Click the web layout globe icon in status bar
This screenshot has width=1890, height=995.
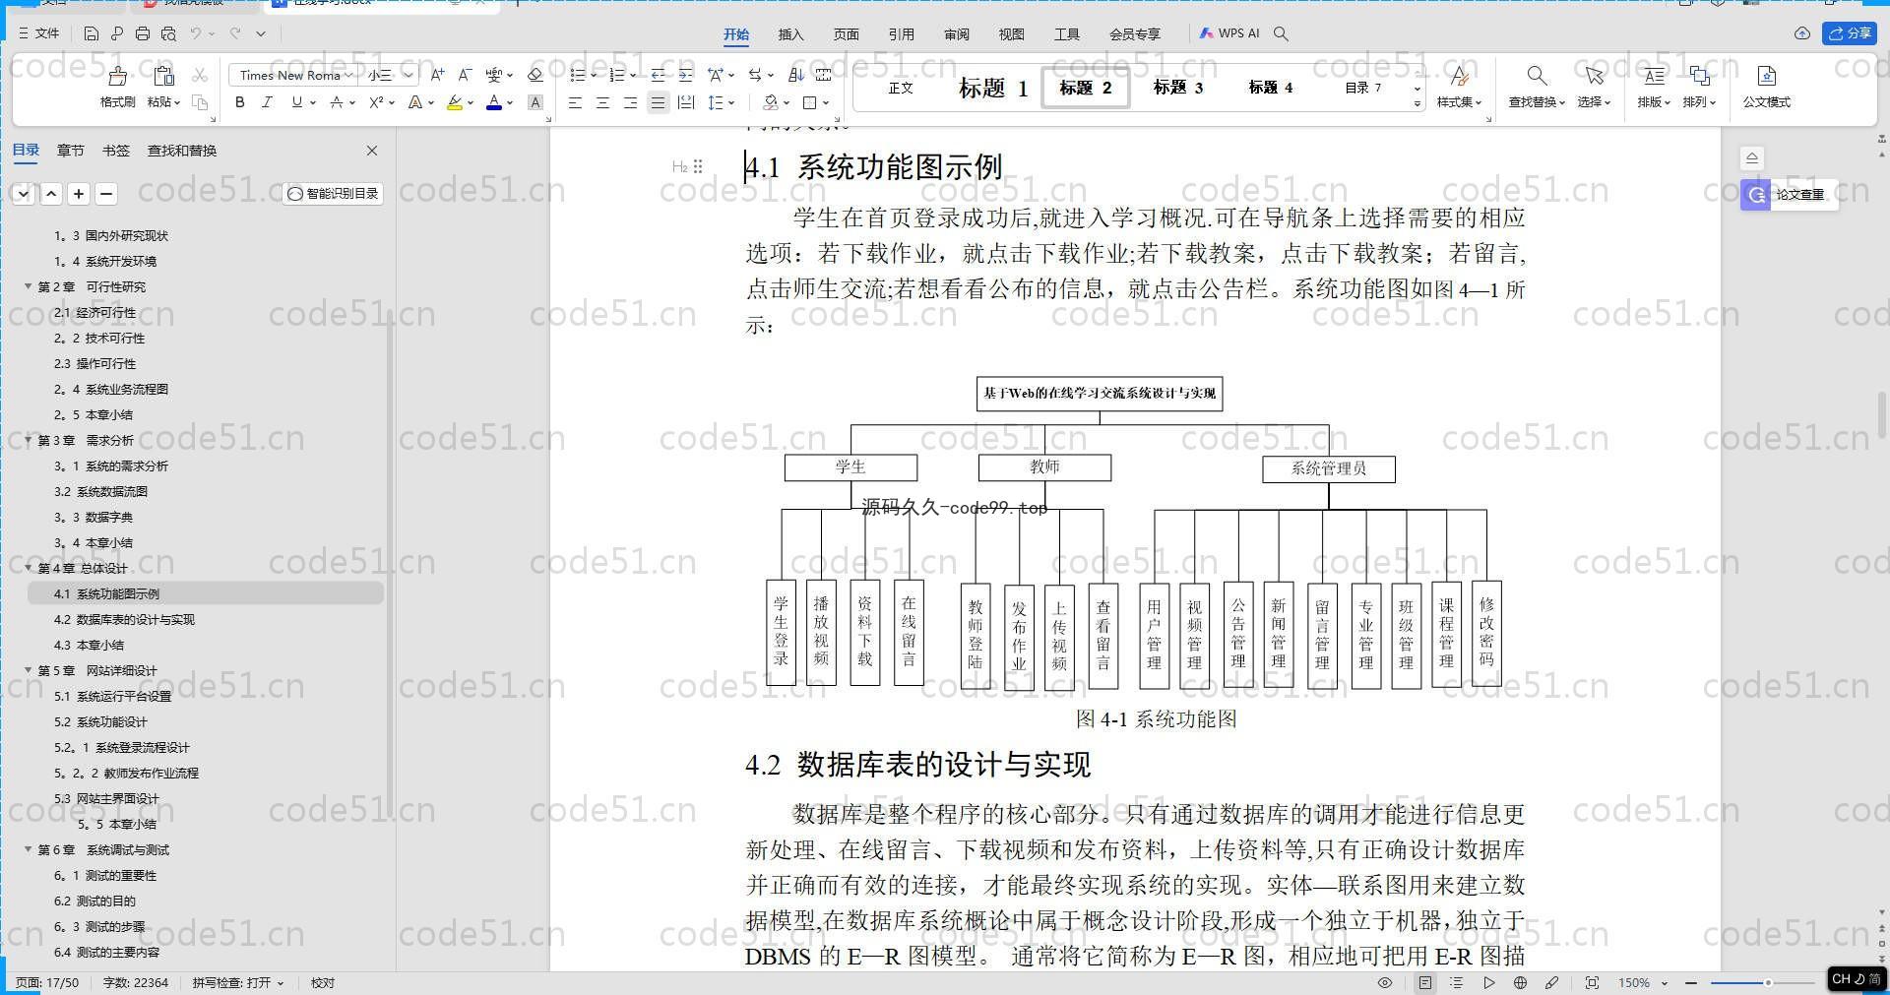click(x=1520, y=982)
